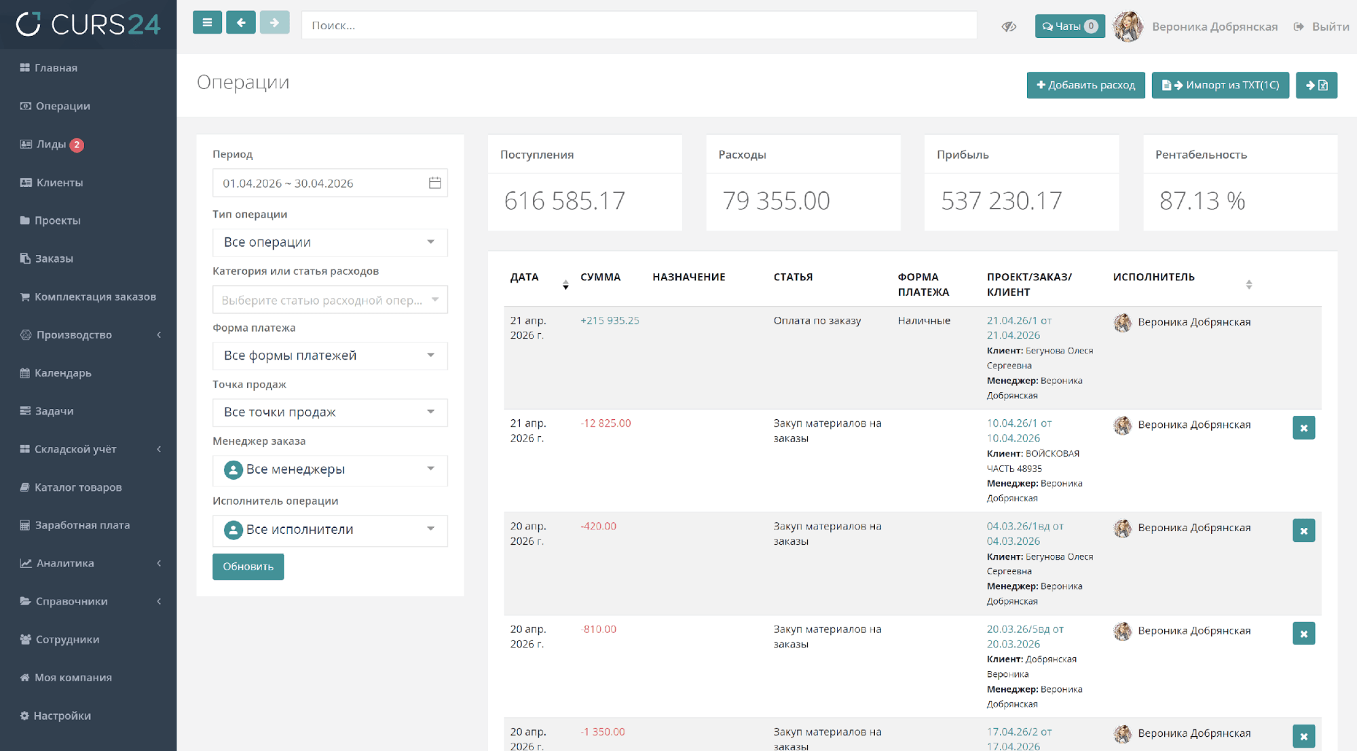The image size is (1357, 751).
Task: Click Добавить расход button
Action: (1085, 85)
